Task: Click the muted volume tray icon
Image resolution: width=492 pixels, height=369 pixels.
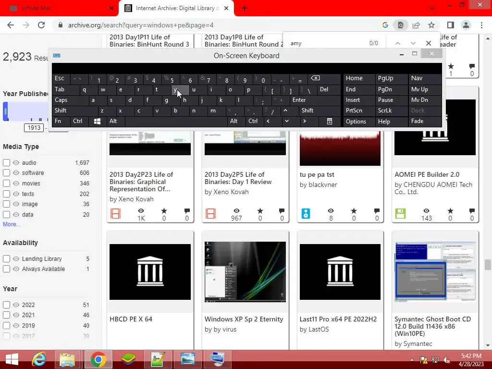Action: coord(446,360)
